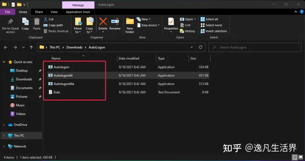Select the Autologon application file
The image size is (305, 161).
tap(128, 67)
